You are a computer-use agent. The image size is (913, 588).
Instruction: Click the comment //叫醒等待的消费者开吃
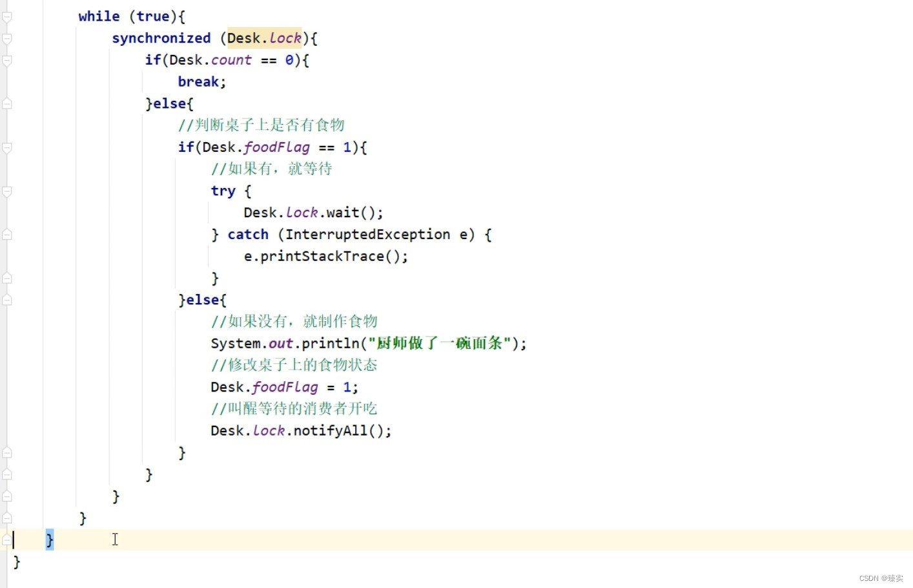point(294,408)
